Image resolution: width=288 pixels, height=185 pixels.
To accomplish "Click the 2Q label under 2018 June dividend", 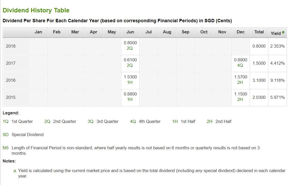I will pos(130,48).
